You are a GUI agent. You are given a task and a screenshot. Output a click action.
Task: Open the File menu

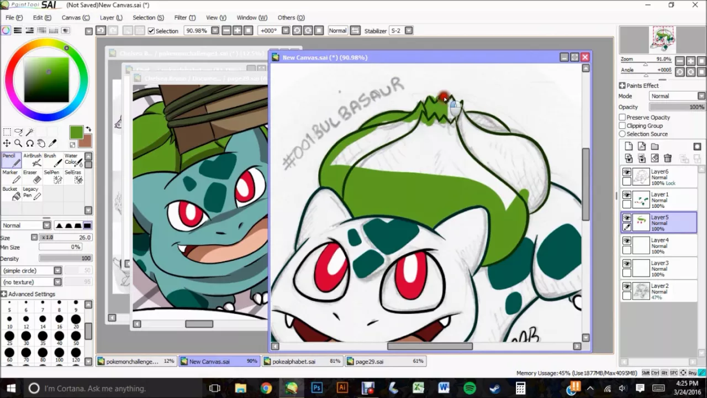pos(14,18)
